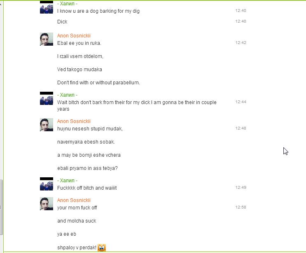Click the 12:44 message timestamp
Viewport: 306px width, 253px height.
click(x=241, y=102)
